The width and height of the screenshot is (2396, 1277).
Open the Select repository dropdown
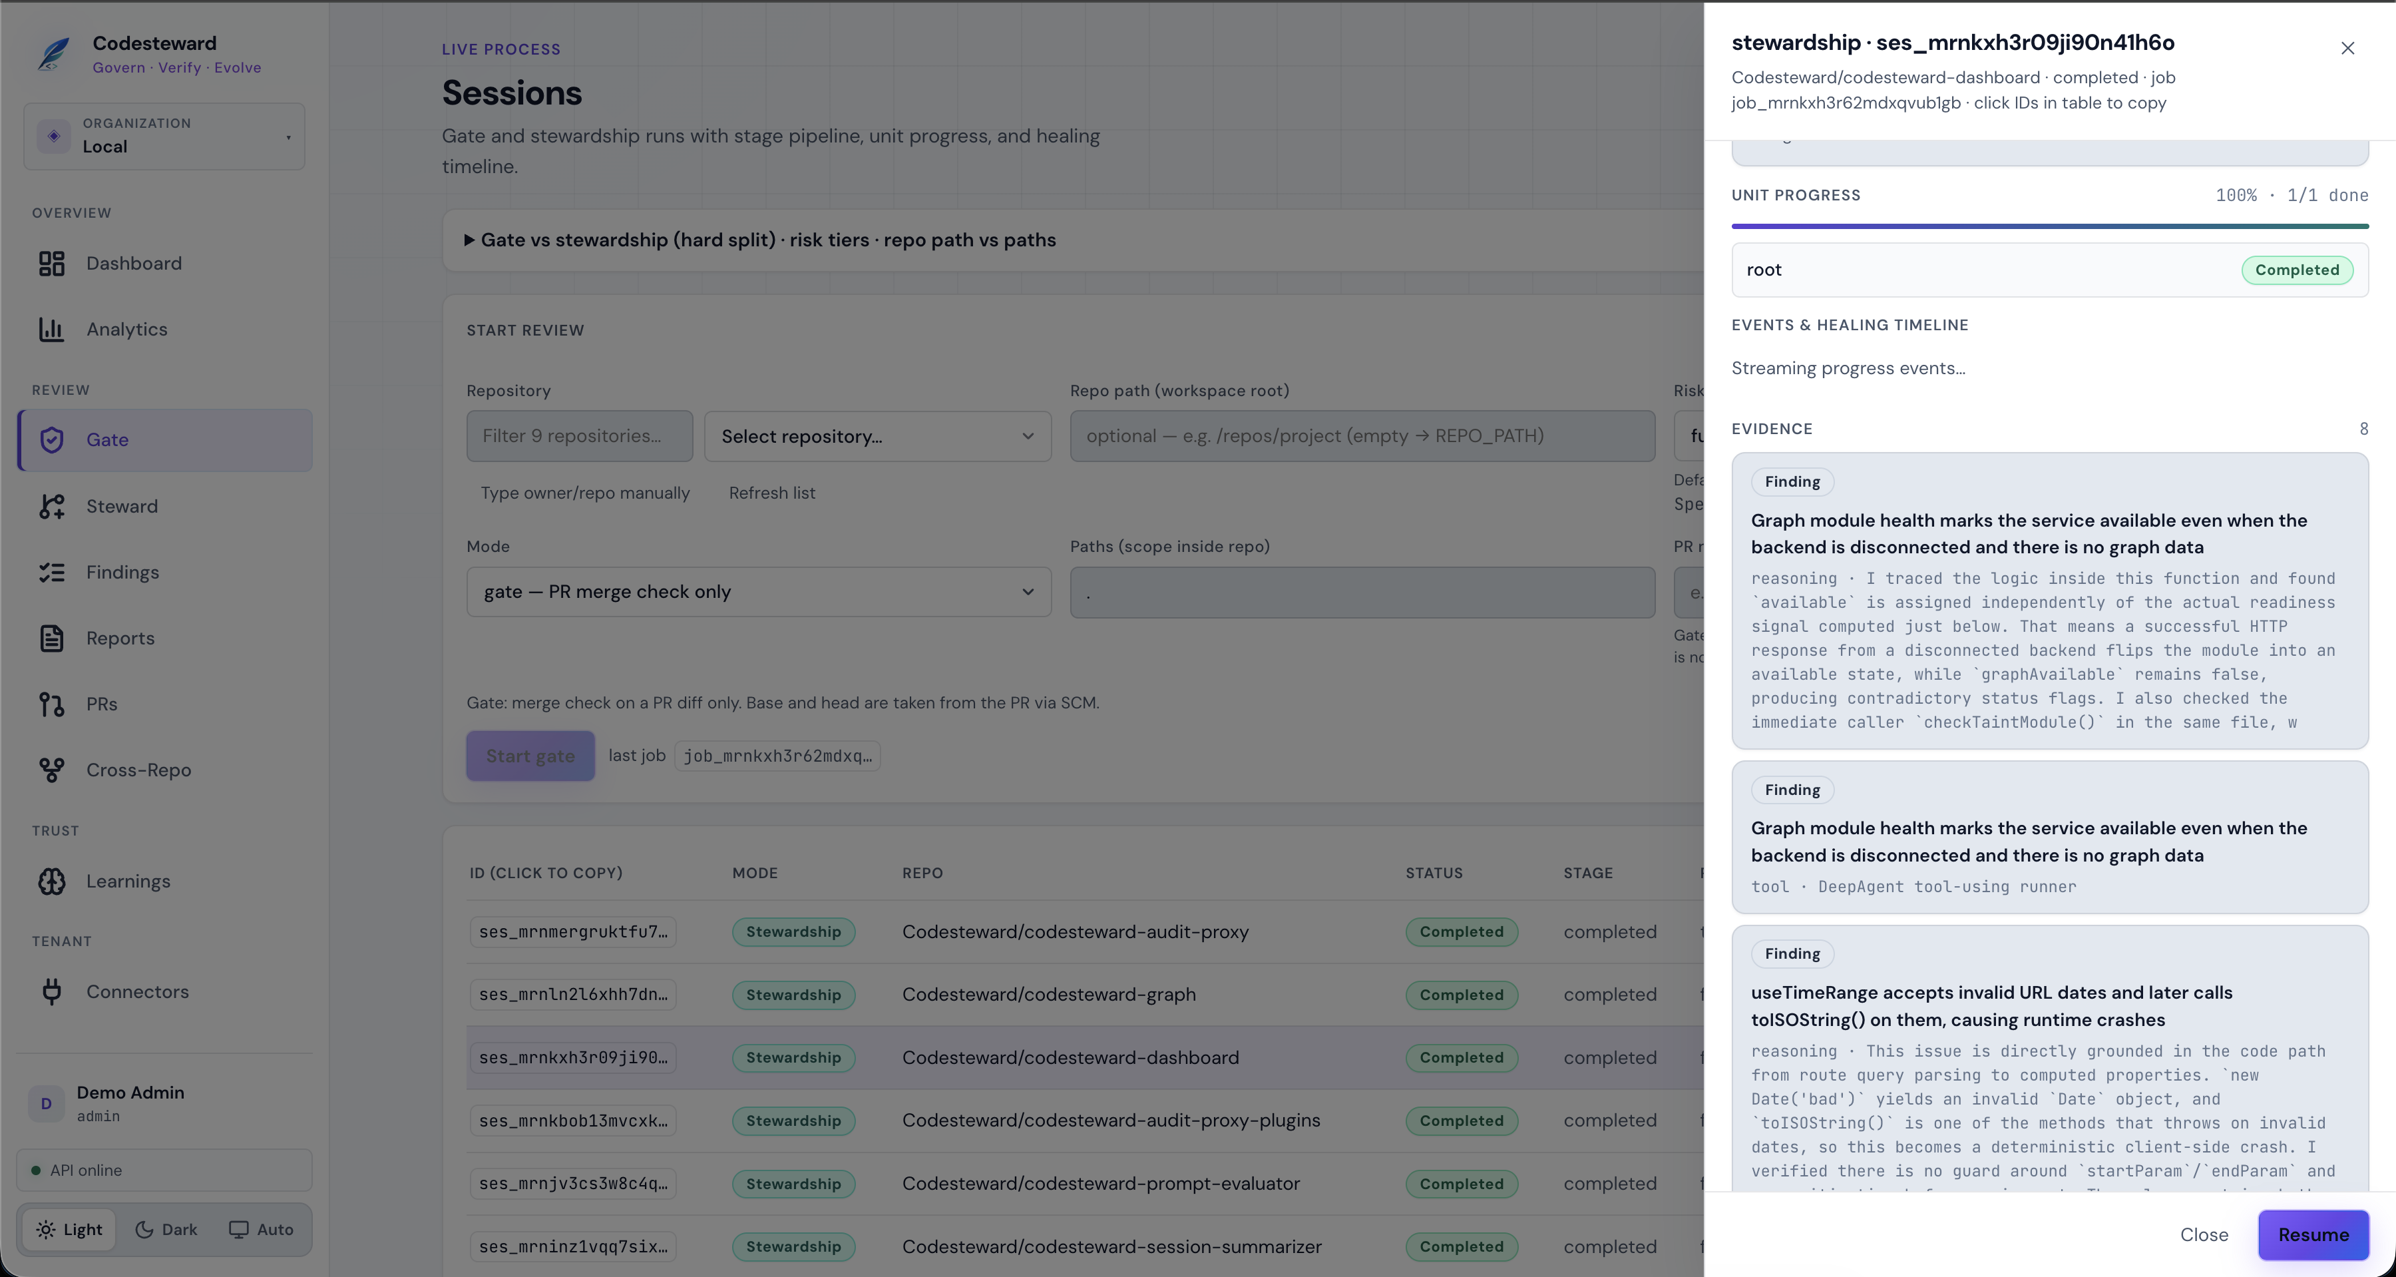(878, 437)
